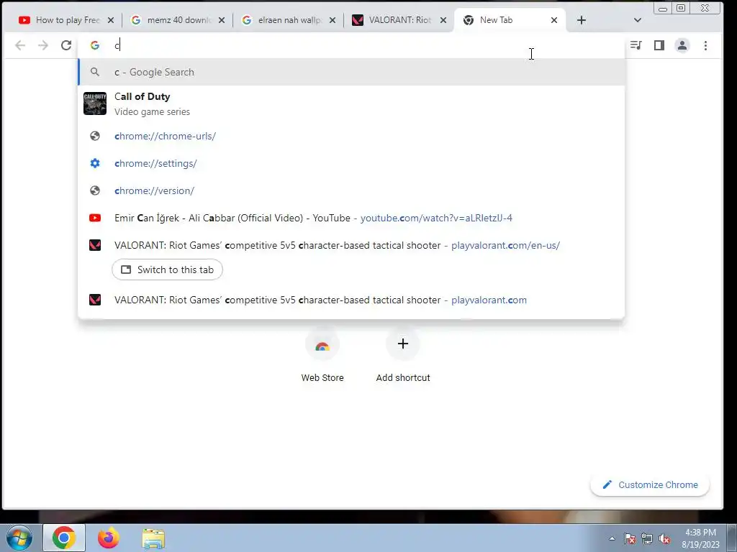Close the VALORANT tab

[443, 20]
